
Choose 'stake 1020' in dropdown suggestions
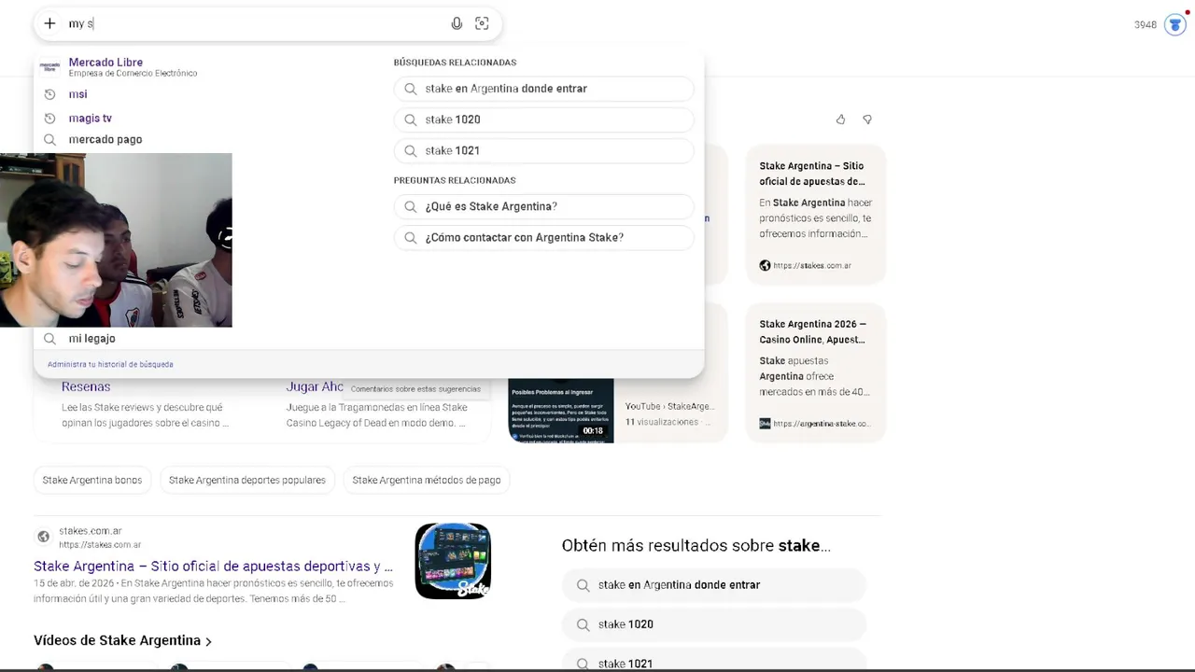544,119
